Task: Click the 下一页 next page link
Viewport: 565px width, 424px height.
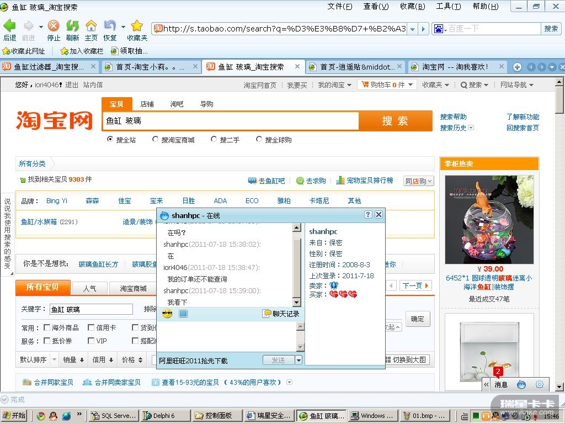Action: pos(415,285)
